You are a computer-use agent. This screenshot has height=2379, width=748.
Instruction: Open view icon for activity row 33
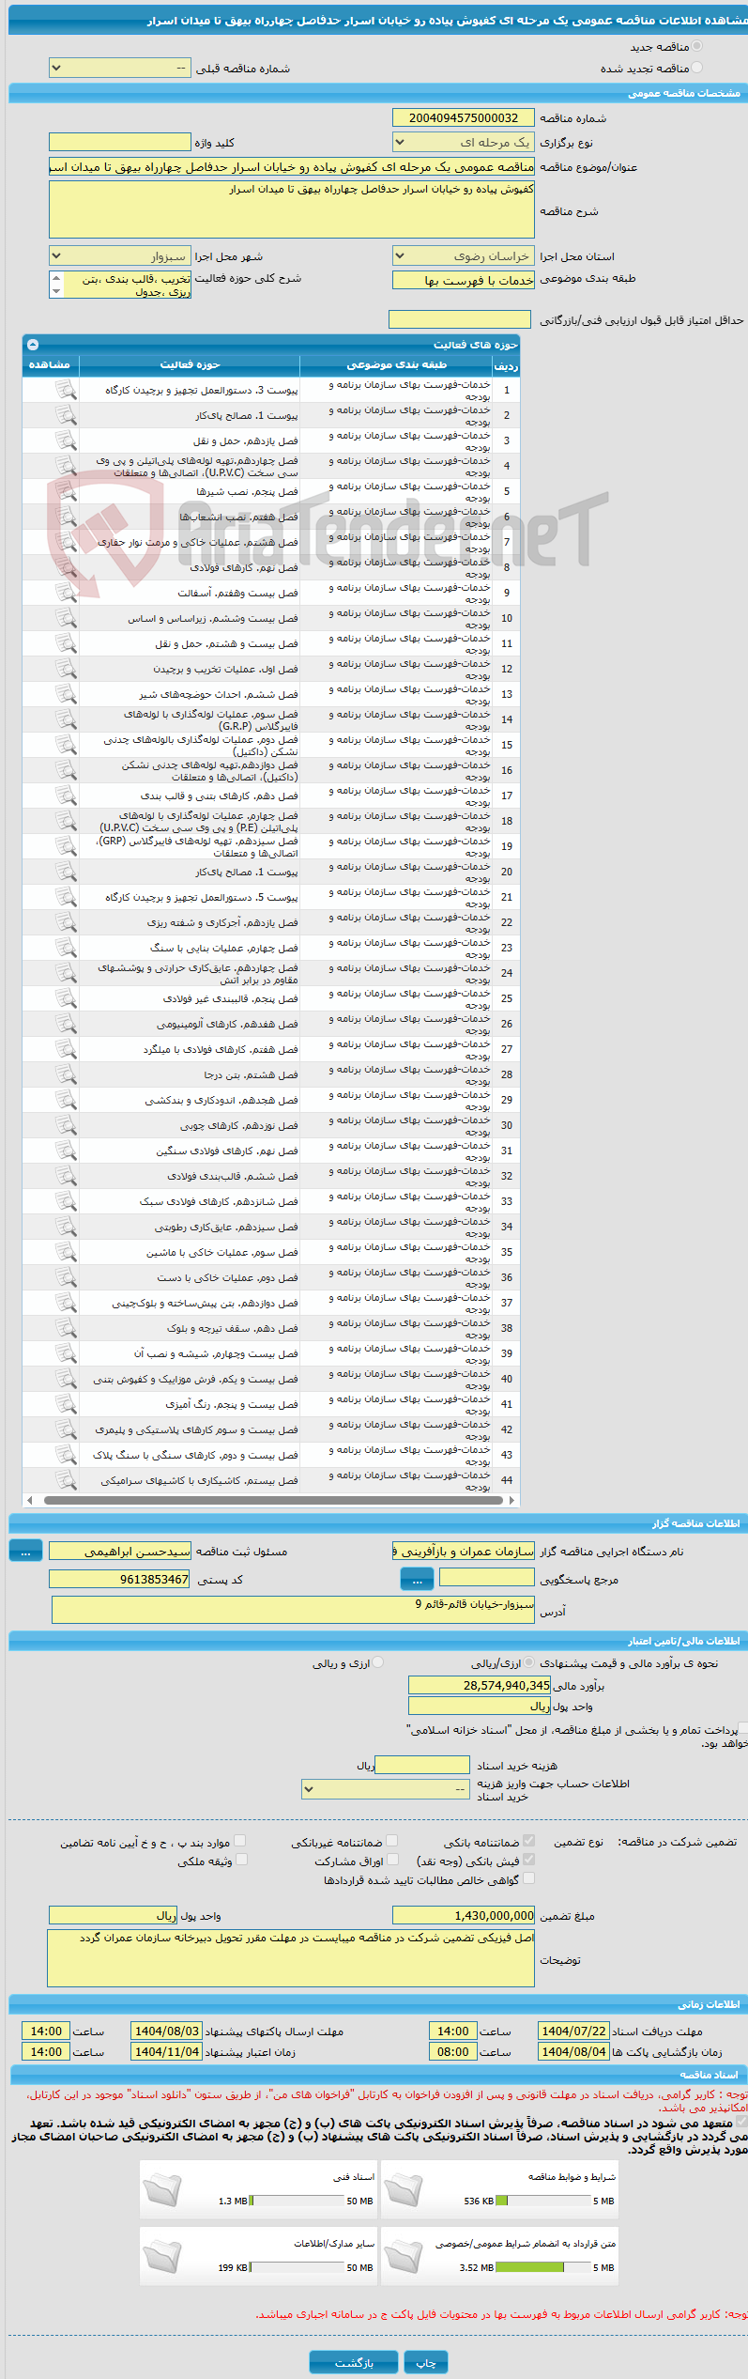point(66,1201)
